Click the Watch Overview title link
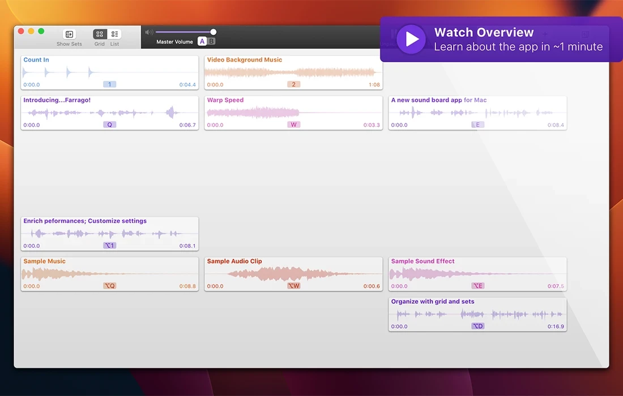Screen dimensions: 623x396 coord(484,33)
